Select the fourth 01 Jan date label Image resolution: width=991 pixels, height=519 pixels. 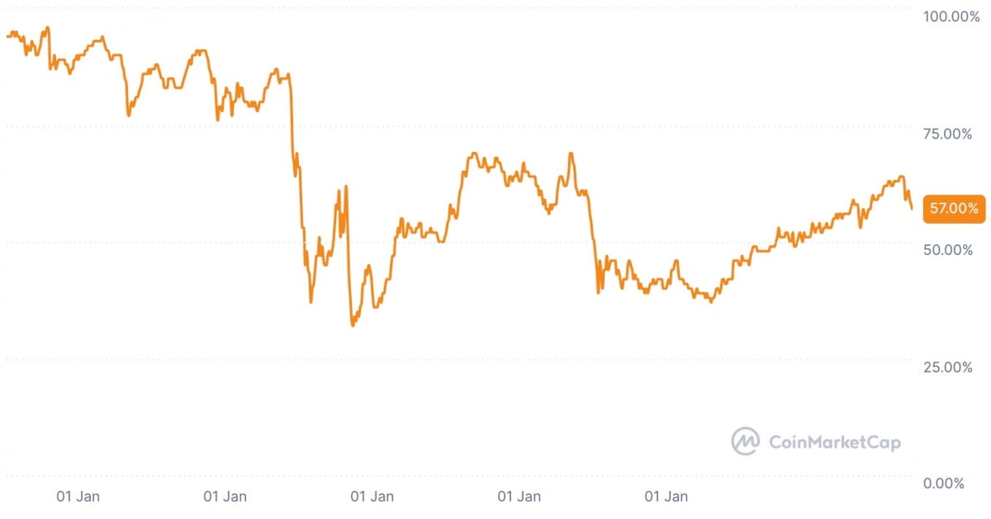[x=519, y=497]
